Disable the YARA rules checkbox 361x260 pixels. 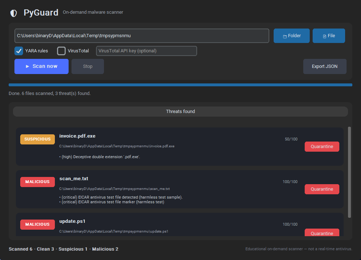19,51
